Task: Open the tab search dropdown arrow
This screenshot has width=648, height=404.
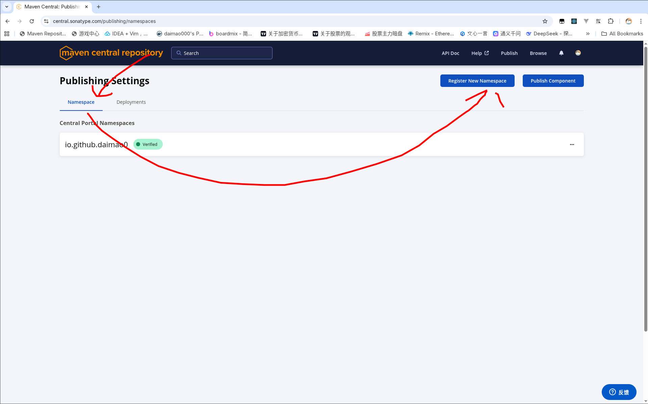Action: pyautogui.click(x=7, y=7)
